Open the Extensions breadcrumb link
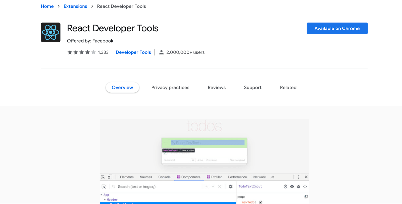 (75, 6)
